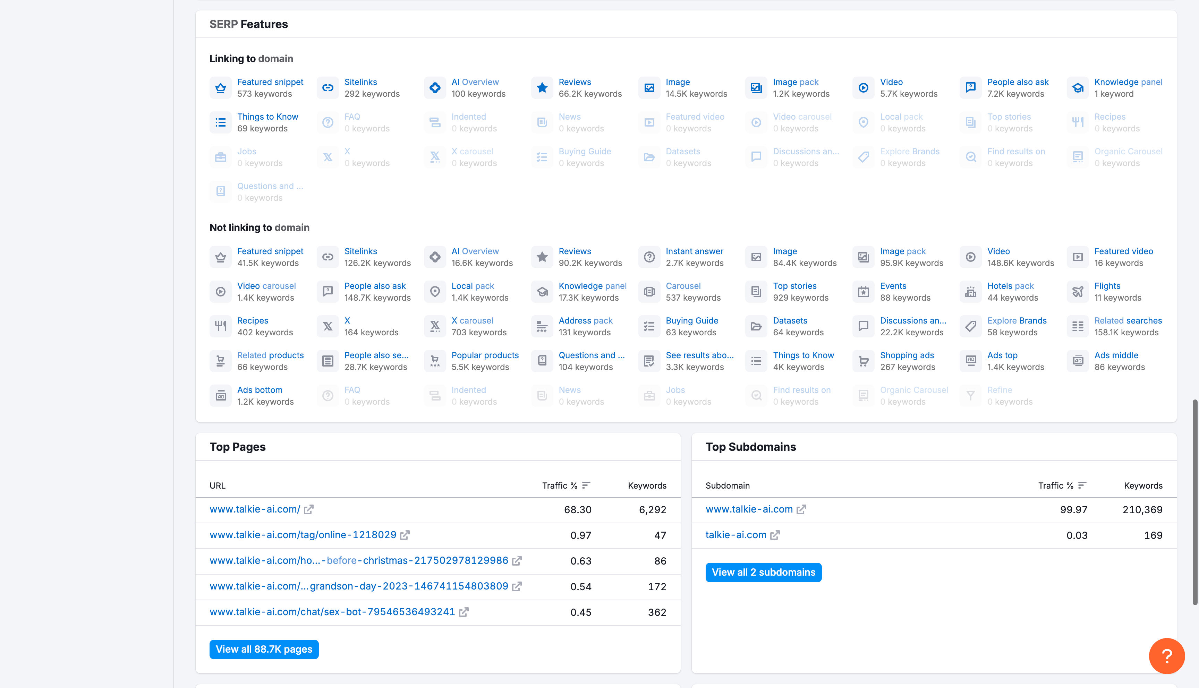Open the chat/sex-bot-79546536493241 page link
This screenshot has width=1199, height=688.
332,612
